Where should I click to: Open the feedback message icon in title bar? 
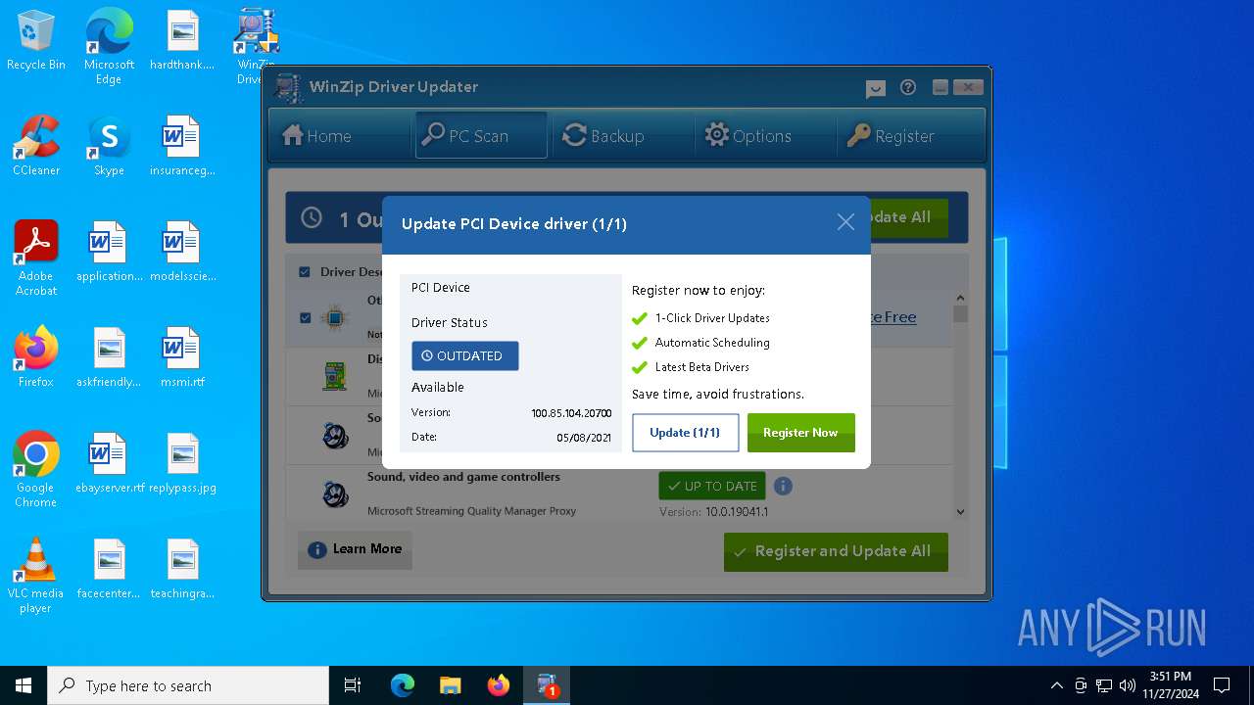click(x=876, y=88)
